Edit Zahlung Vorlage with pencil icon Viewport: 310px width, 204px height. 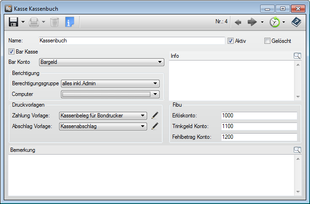tap(155, 116)
